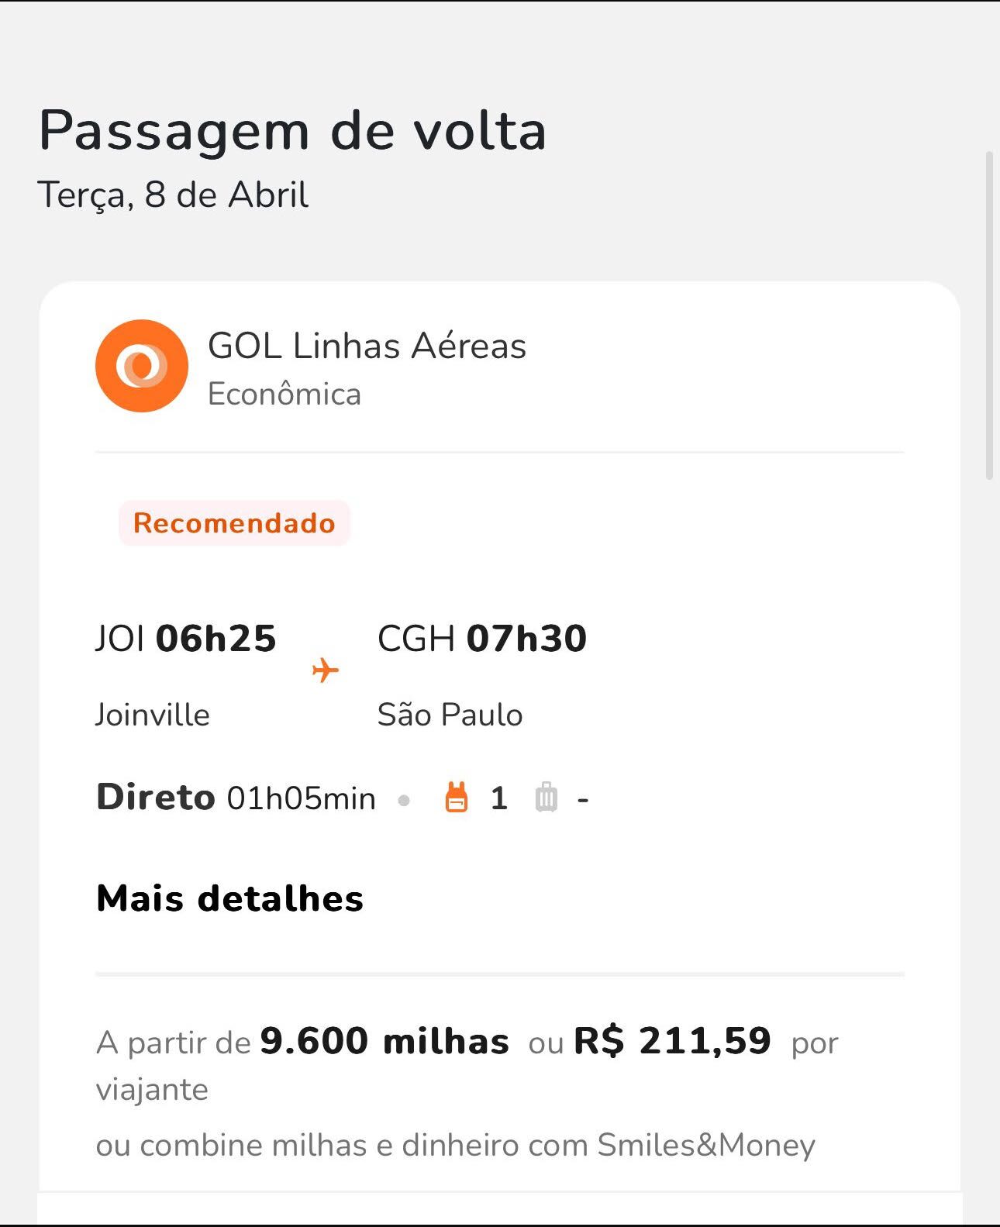The height and width of the screenshot is (1227, 1000).
Task: Select the R$ 211,59 cash price
Action: [672, 1040]
